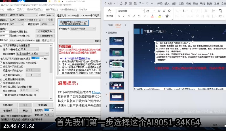Screen dimensions: 226x131
Task: Collapse the slide thumbnail panel with chevron
Action: (125, 25)
